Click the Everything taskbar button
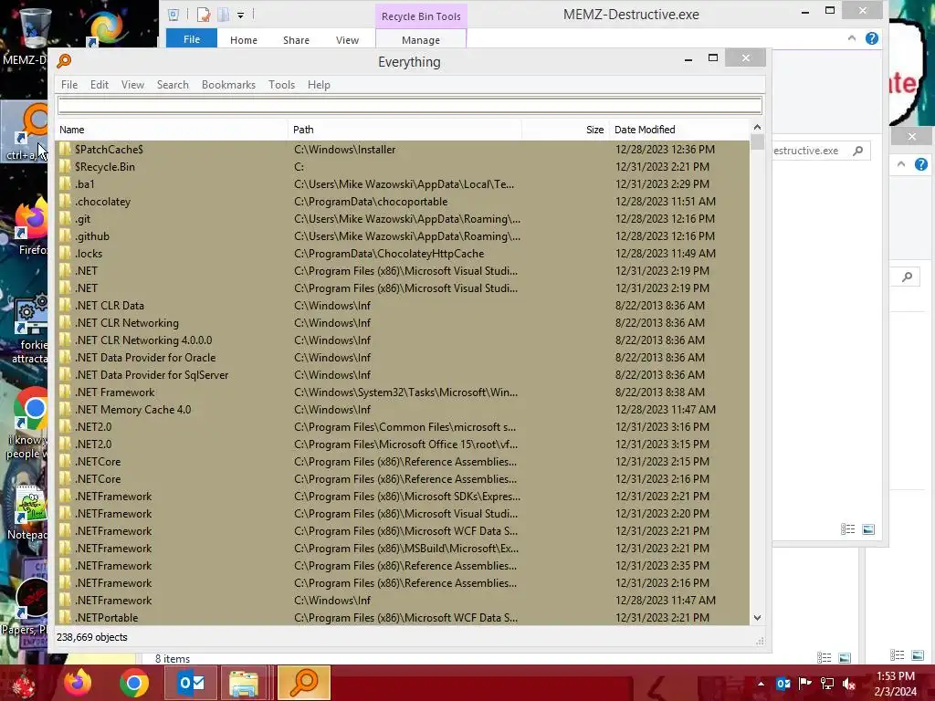 click(x=303, y=683)
